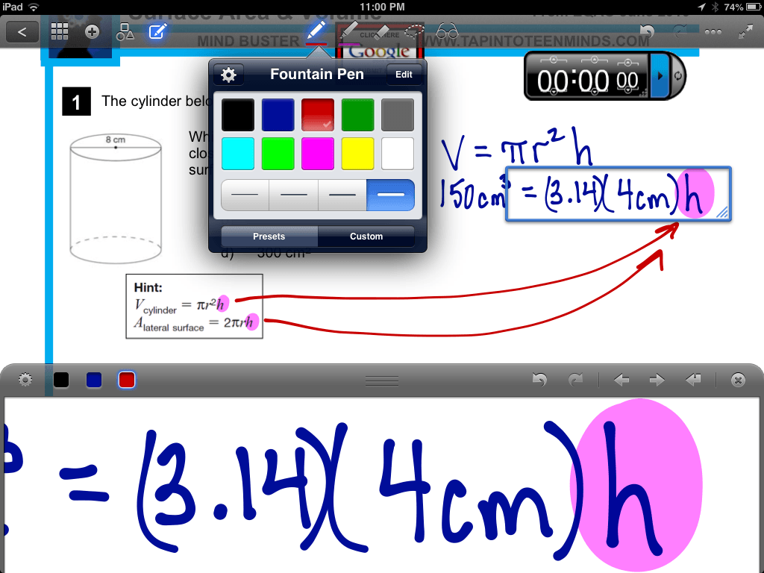Viewport: 764px width, 573px height.
Task: Choose the magenta color swatch
Action: [318, 154]
